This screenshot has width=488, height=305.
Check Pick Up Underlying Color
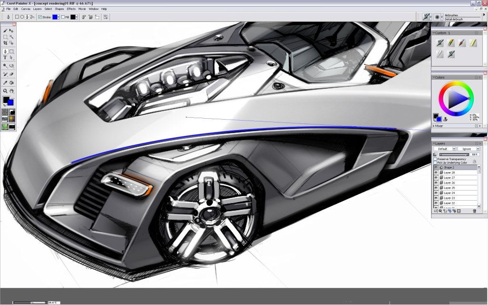tap(436, 162)
